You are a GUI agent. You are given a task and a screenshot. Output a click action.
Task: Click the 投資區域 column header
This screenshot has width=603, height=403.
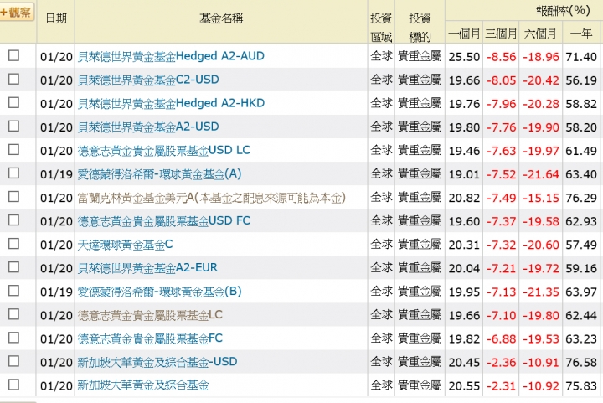(x=381, y=28)
